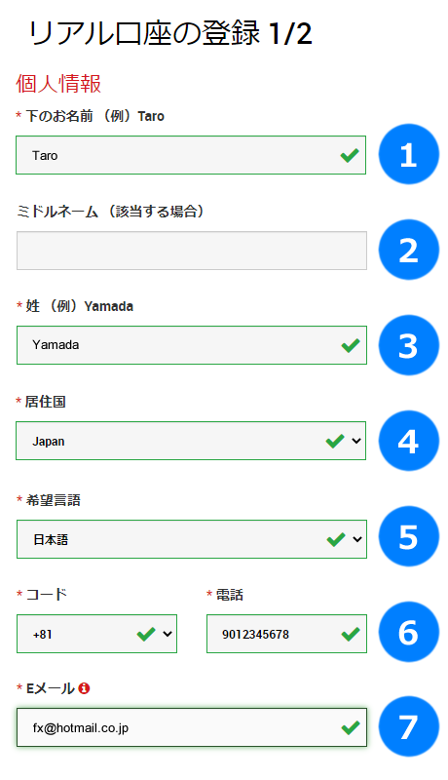Click the 電話 field with 9012345678

click(286, 634)
